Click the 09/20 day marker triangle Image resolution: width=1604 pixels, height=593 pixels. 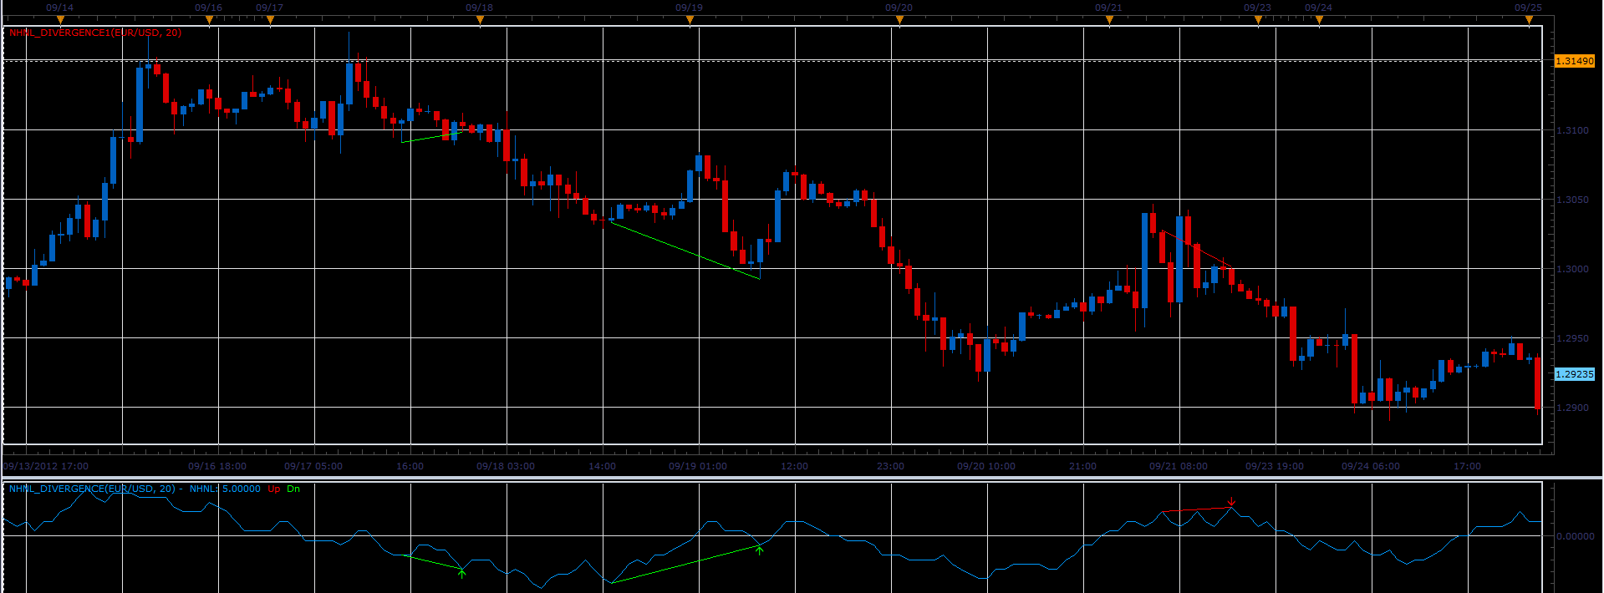[x=899, y=21]
